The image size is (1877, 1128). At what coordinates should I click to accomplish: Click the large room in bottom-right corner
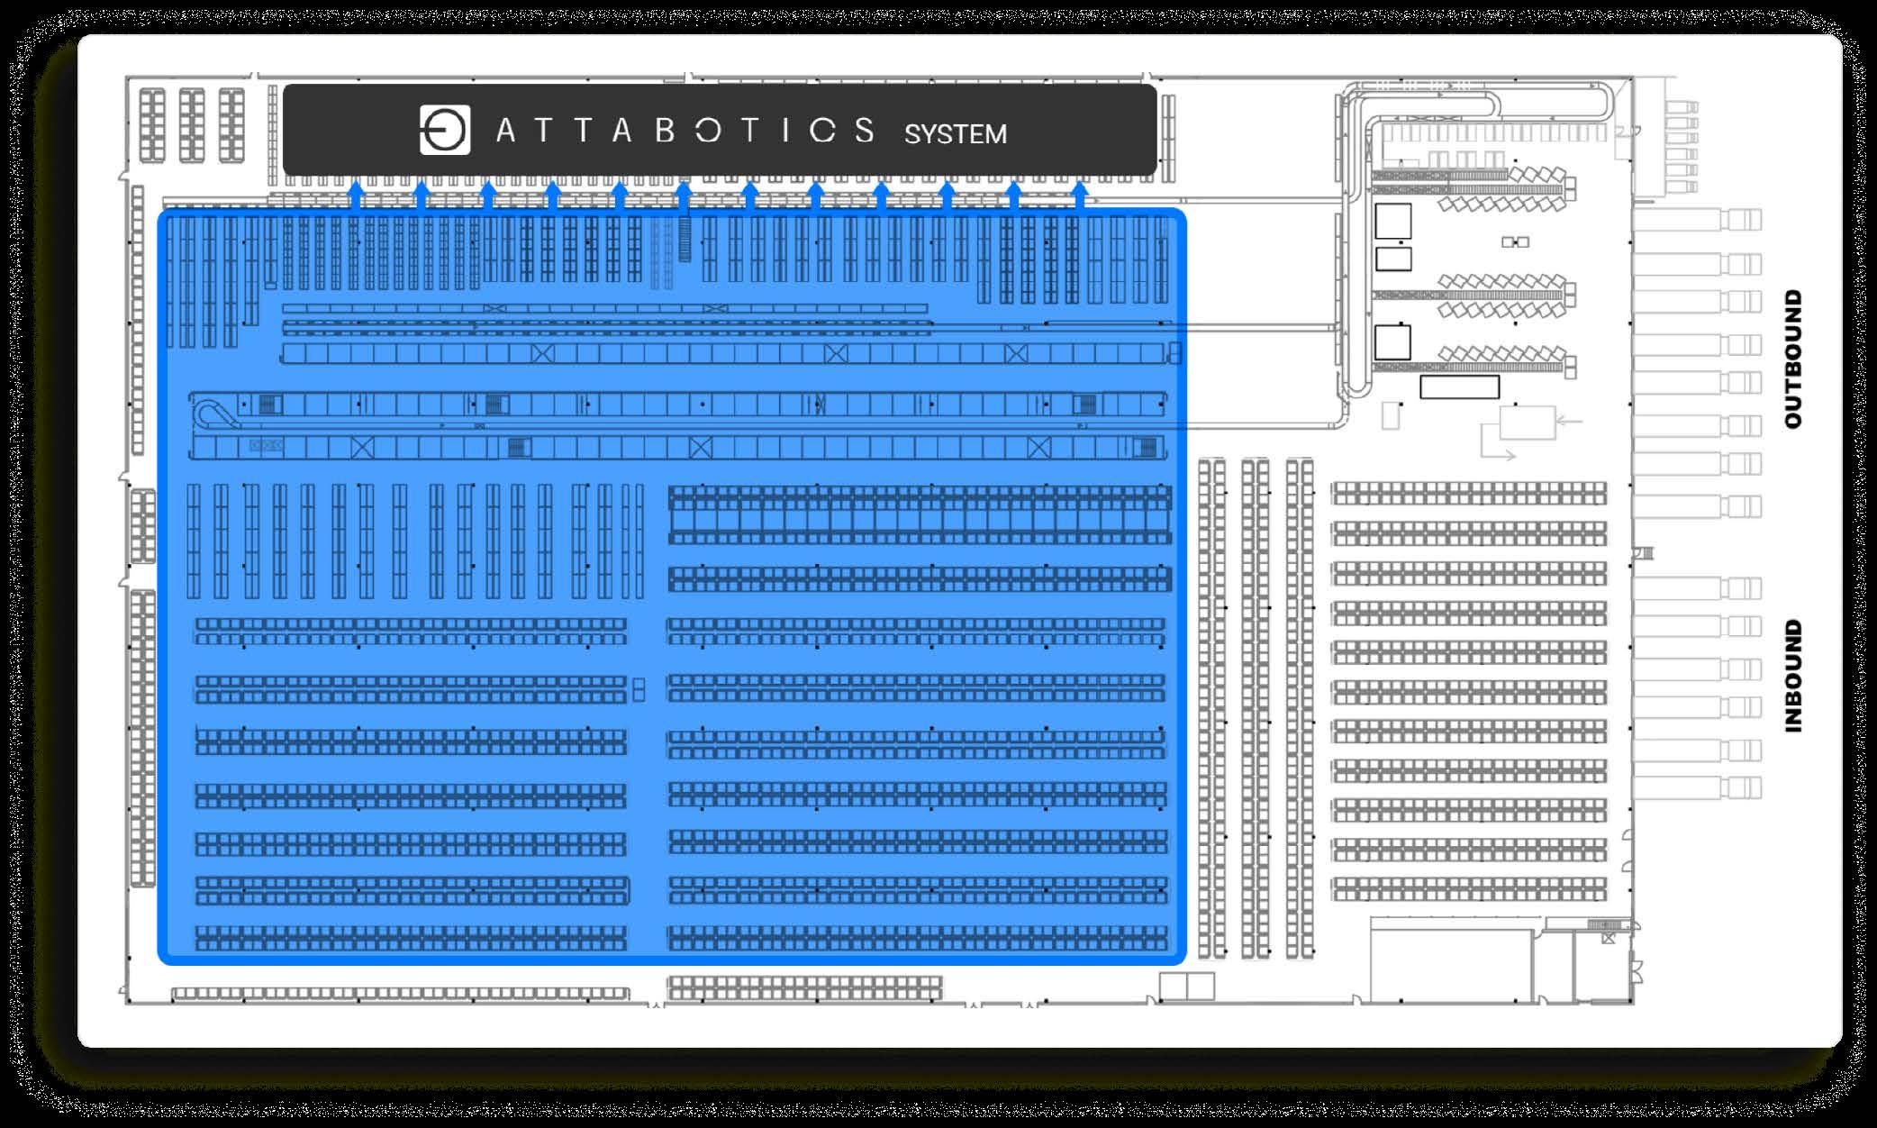1450,967
